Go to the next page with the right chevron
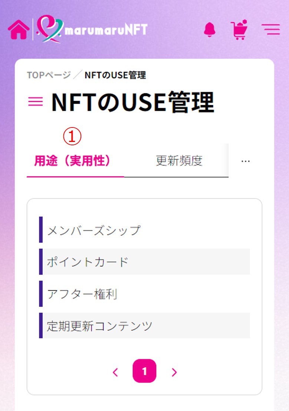The height and width of the screenshot is (411, 289). [x=174, y=372]
